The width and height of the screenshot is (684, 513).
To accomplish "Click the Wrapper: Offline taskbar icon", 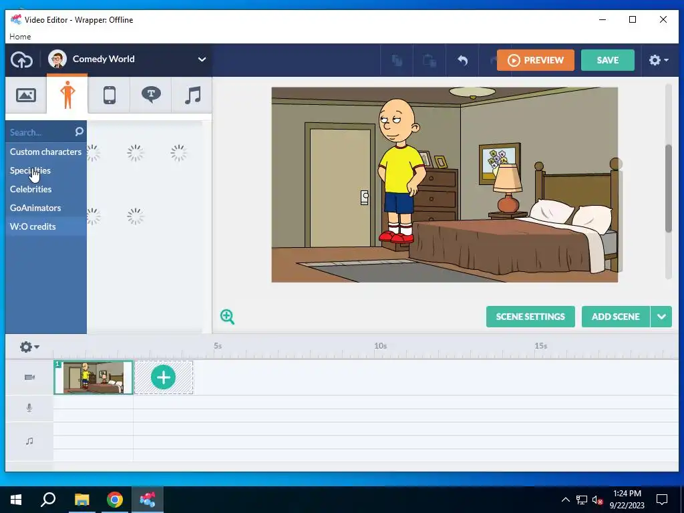I will pos(148,500).
